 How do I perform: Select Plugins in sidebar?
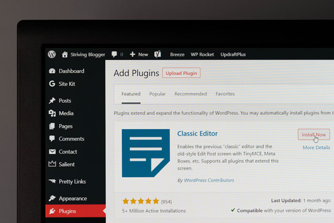68,212
